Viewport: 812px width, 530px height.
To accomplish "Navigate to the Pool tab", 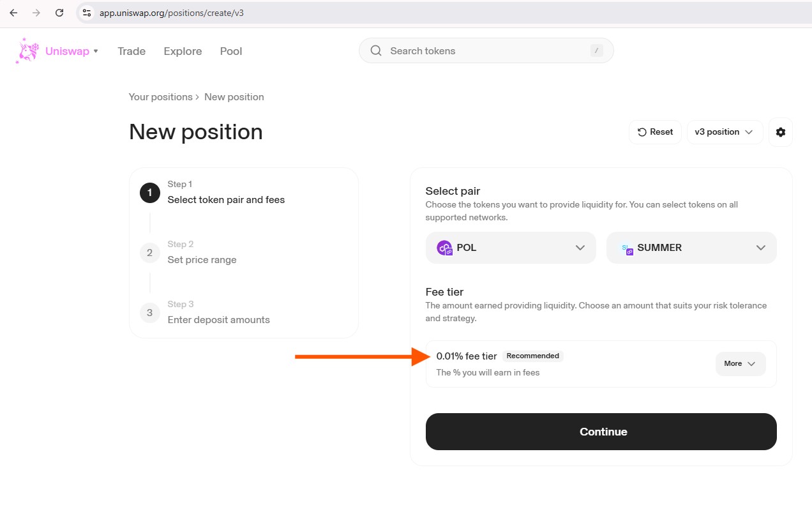I will point(231,51).
